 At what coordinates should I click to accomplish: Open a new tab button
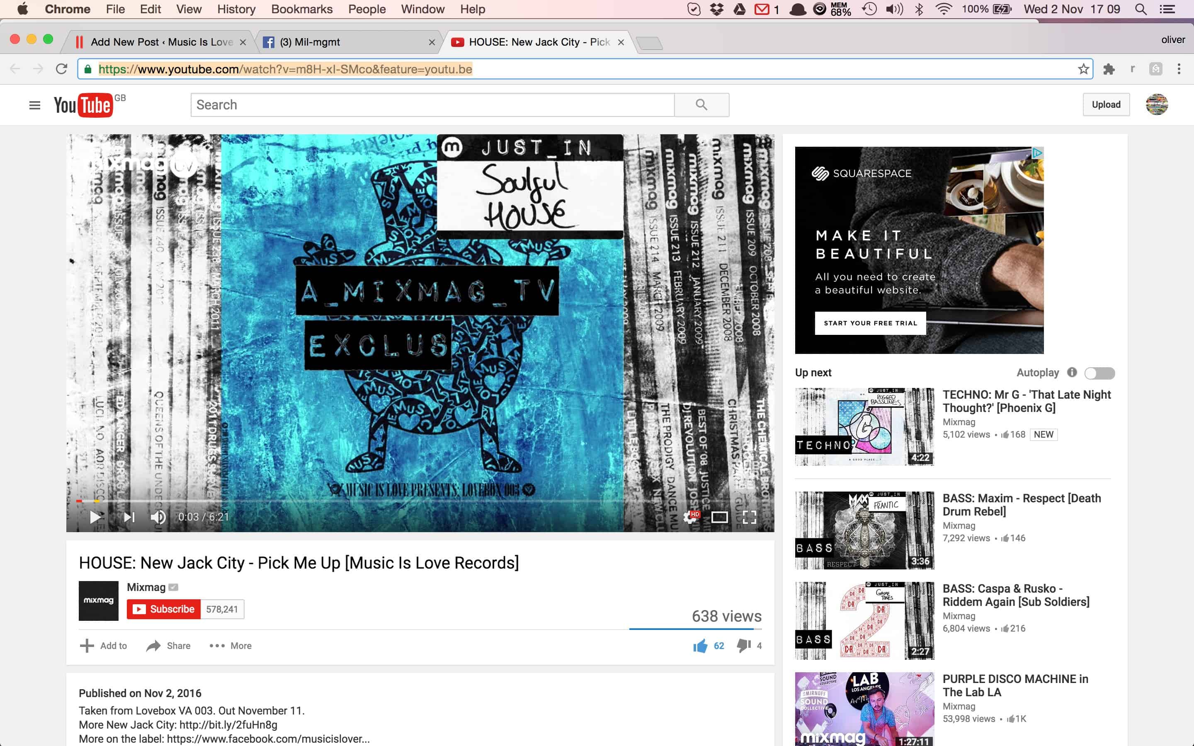[650, 44]
